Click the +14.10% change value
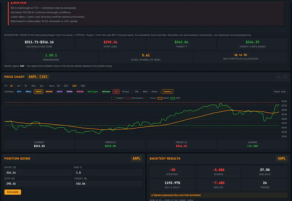 (x=252, y=146)
